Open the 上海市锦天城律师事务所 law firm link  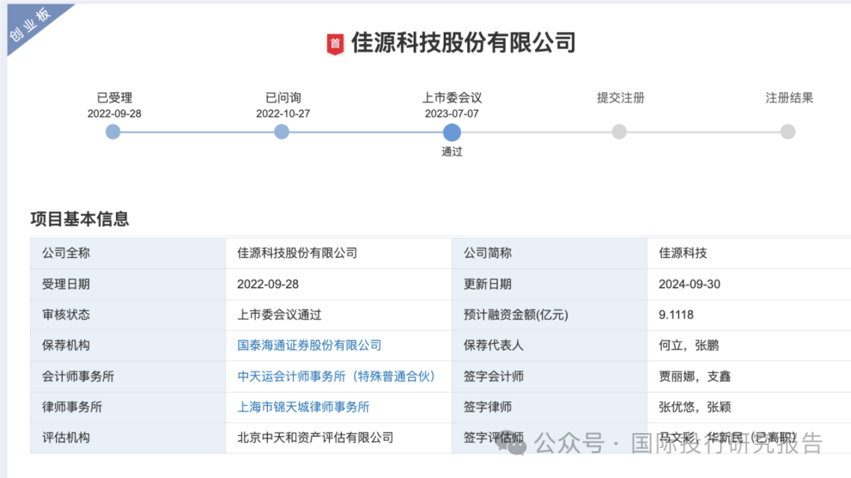point(303,407)
